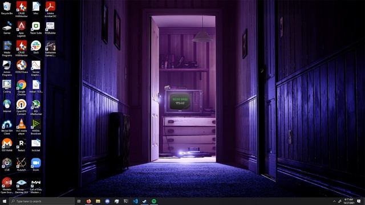Open Spotify from the taskbar
The image size is (365, 205).
(x=154, y=201)
